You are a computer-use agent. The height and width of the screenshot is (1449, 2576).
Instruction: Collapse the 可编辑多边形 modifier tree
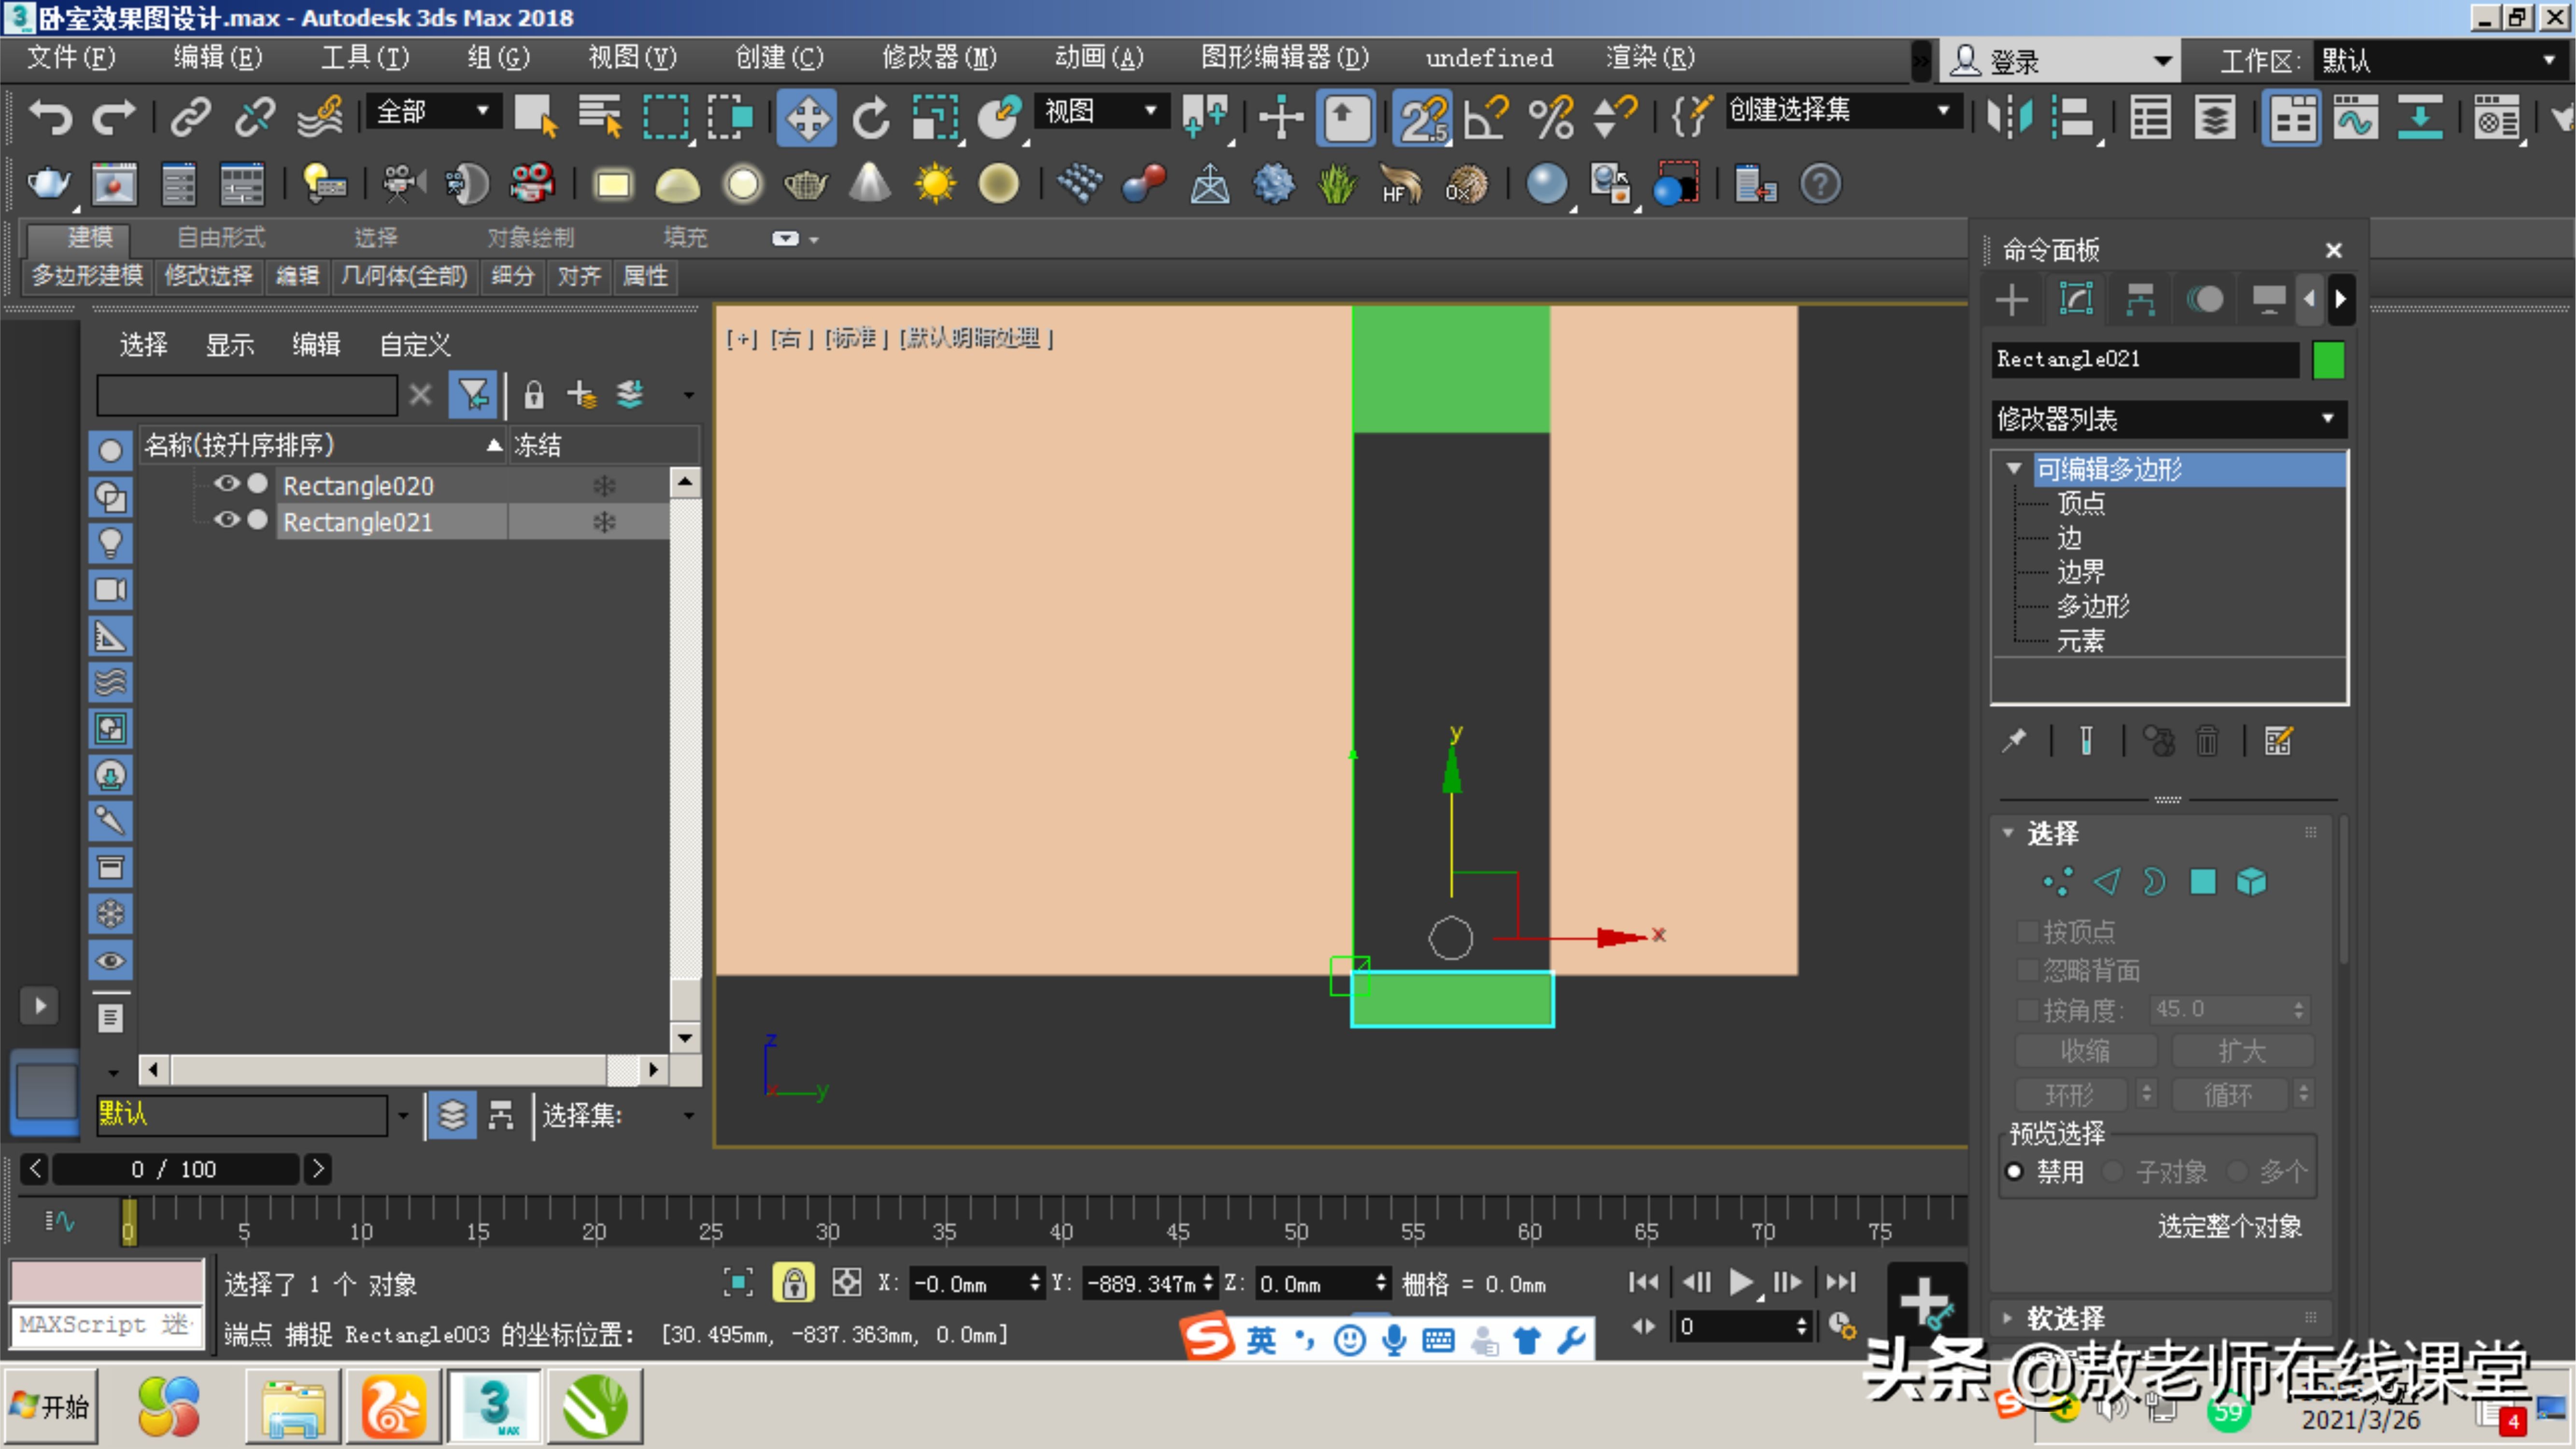2013,468
